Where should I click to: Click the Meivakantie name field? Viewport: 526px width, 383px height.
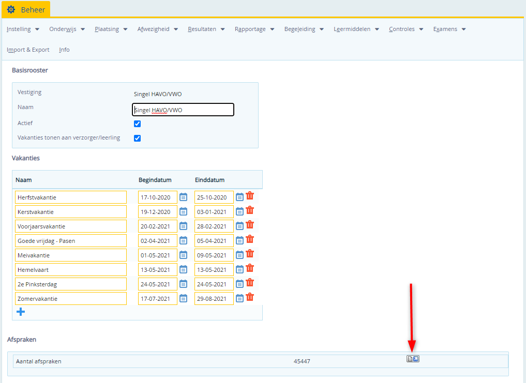(x=71, y=255)
